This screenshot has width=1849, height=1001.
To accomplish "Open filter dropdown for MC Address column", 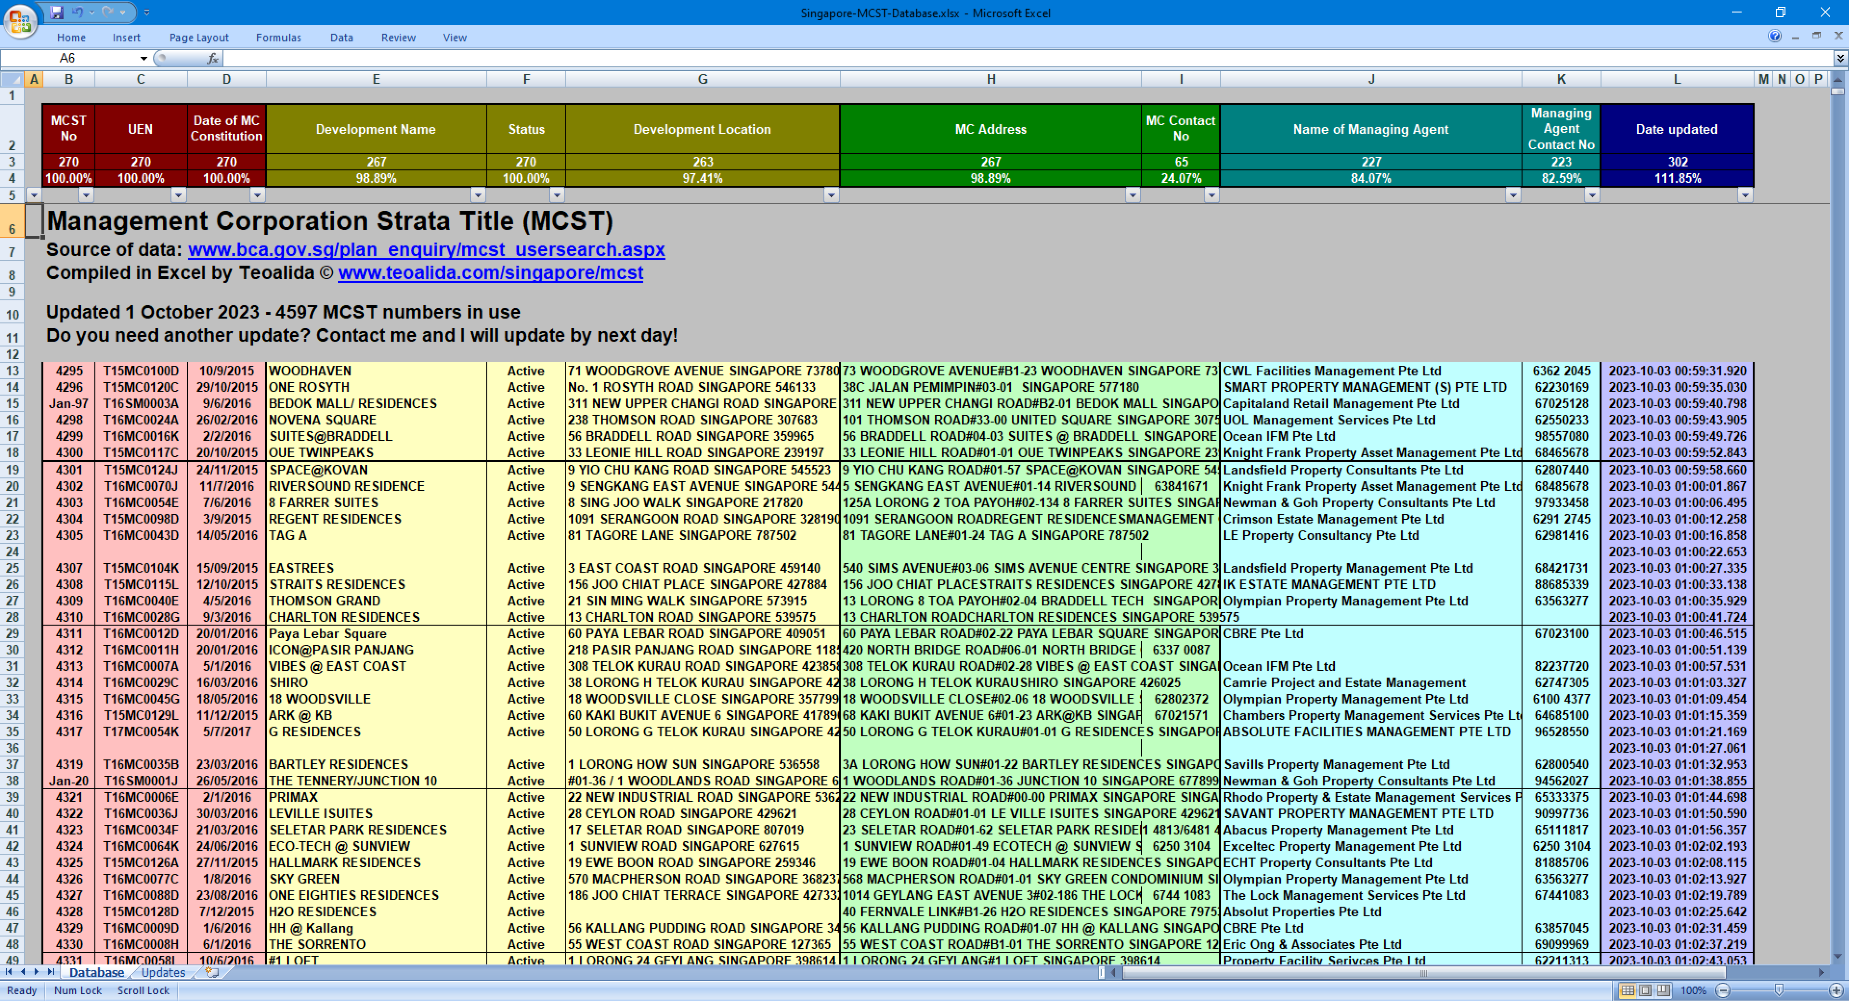I will [1133, 194].
